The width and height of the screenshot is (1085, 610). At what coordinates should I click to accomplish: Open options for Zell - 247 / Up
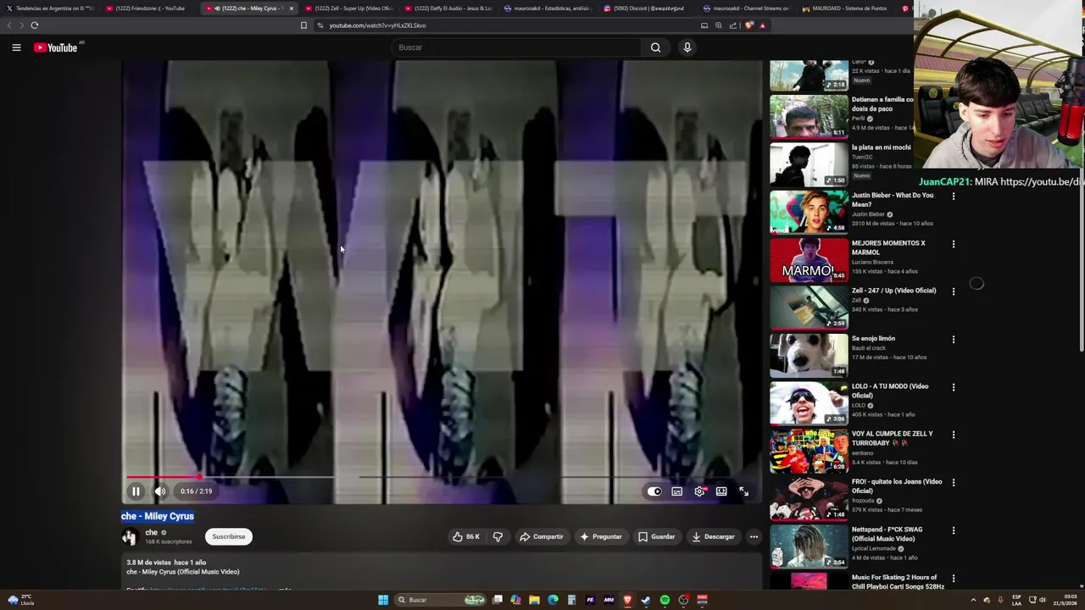(x=954, y=291)
